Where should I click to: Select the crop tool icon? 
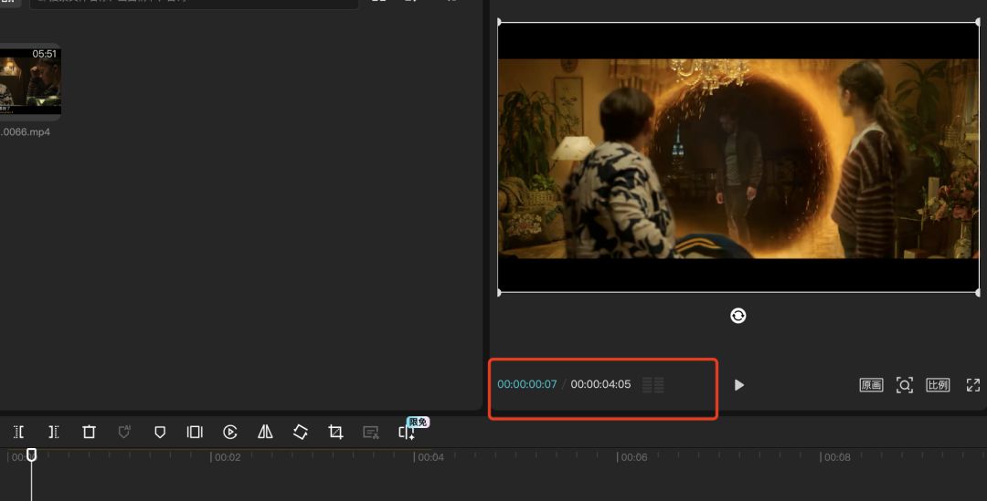(x=335, y=432)
